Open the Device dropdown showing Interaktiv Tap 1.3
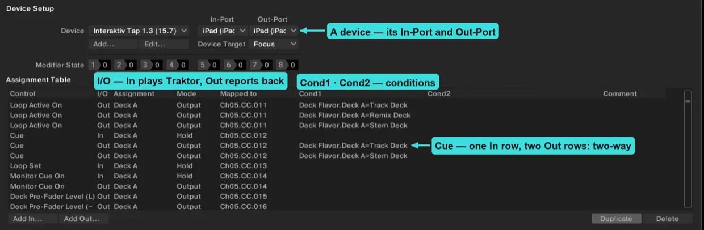Image resolution: width=704 pixels, height=230 pixels. [x=140, y=31]
